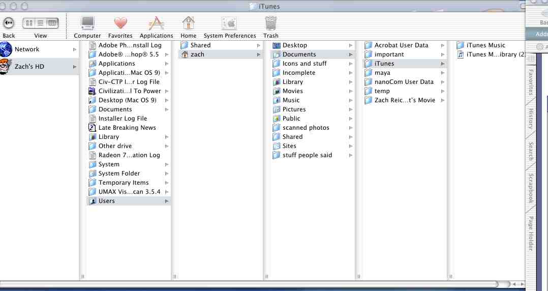Select UMAX Vis...can 3.5.4 row
The image size is (548, 291).
(128, 192)
